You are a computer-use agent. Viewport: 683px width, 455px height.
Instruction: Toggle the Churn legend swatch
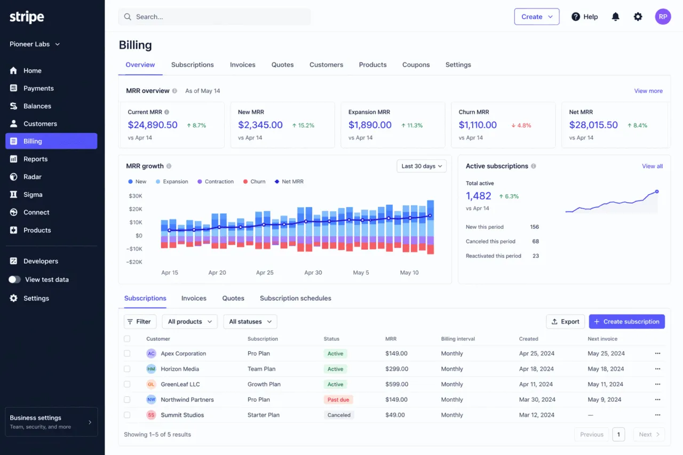(x=245, y=181)
